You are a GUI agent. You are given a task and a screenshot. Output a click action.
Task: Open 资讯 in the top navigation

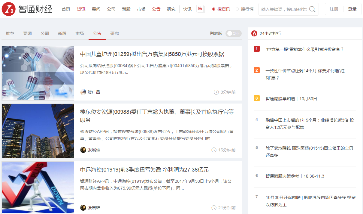click(81, 9)
